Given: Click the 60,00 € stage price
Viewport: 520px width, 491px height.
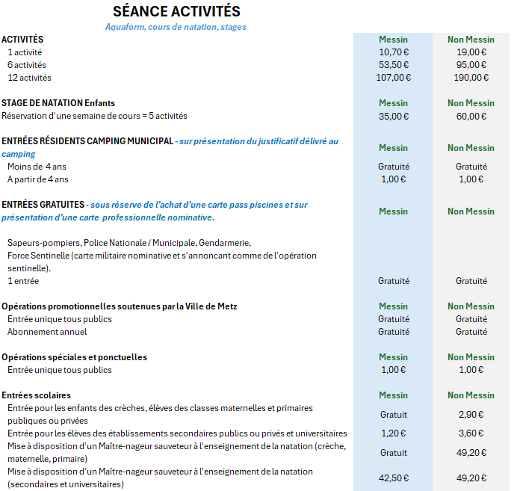Looking at the screenshot, I should click(x=471, y=117).
